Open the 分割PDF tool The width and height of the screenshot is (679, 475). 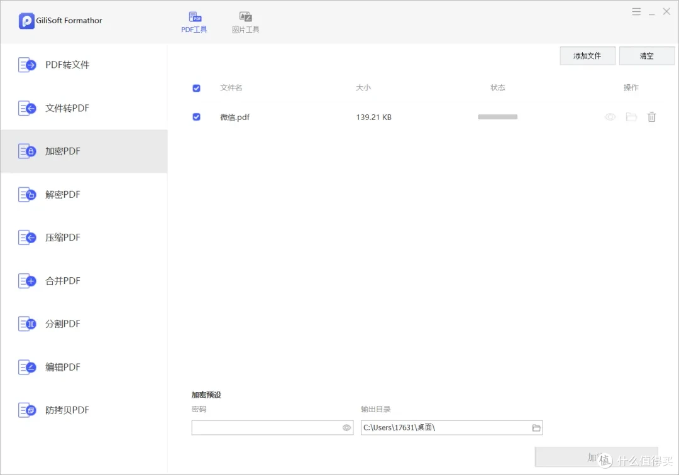[x=63, y=324]
